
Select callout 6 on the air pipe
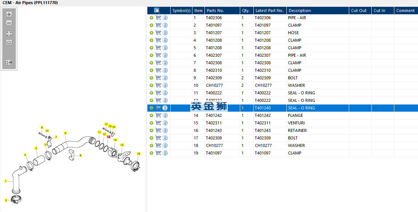coord(65,133)
